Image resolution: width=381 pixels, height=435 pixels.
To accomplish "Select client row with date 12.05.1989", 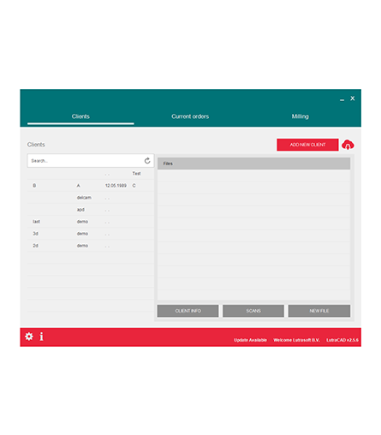I will (91, 186).
